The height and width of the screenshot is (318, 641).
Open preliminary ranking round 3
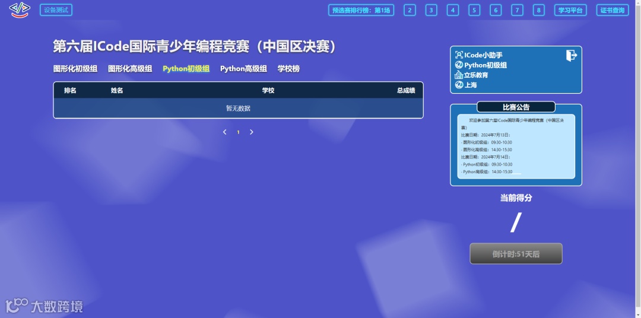pyautogui.click(x=431, y=10)
